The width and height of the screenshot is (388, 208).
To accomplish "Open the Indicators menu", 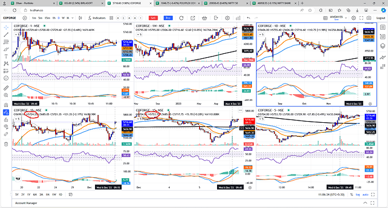I will (x=97, y=18).
